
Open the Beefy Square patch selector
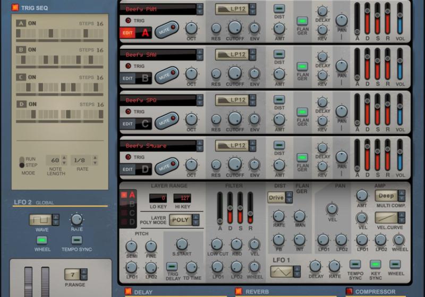point(161,146)
